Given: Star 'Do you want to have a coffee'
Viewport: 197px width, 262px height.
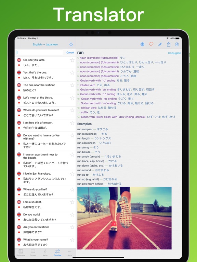Looking at the screenshot, I should pyautogui.click(x=72, y=135).
